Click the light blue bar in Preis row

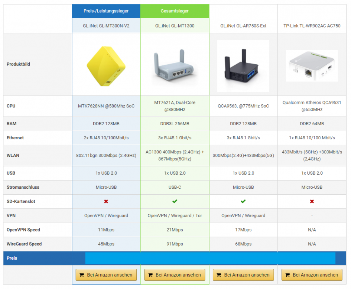coord(210,258)
